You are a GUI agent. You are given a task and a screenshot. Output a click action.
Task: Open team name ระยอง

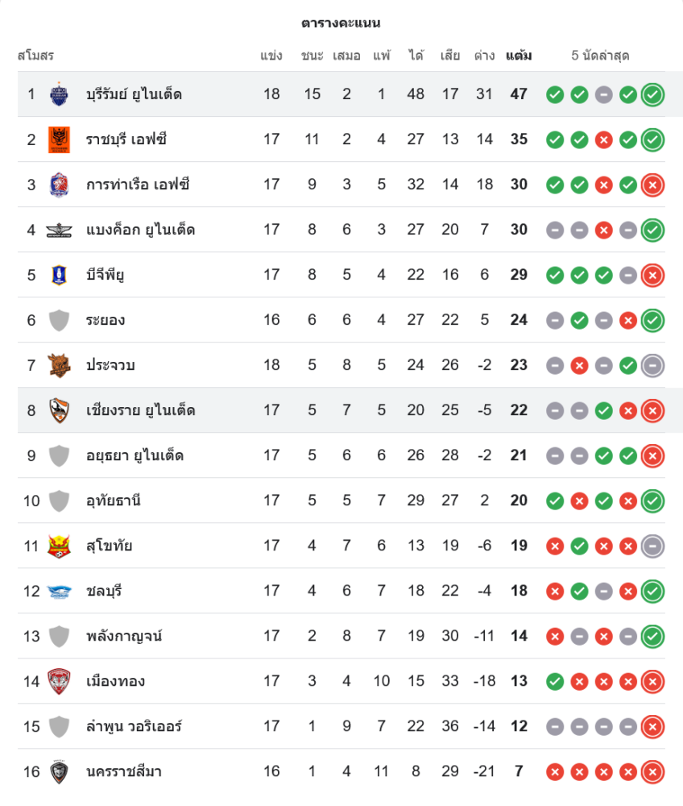click(106, 320)
